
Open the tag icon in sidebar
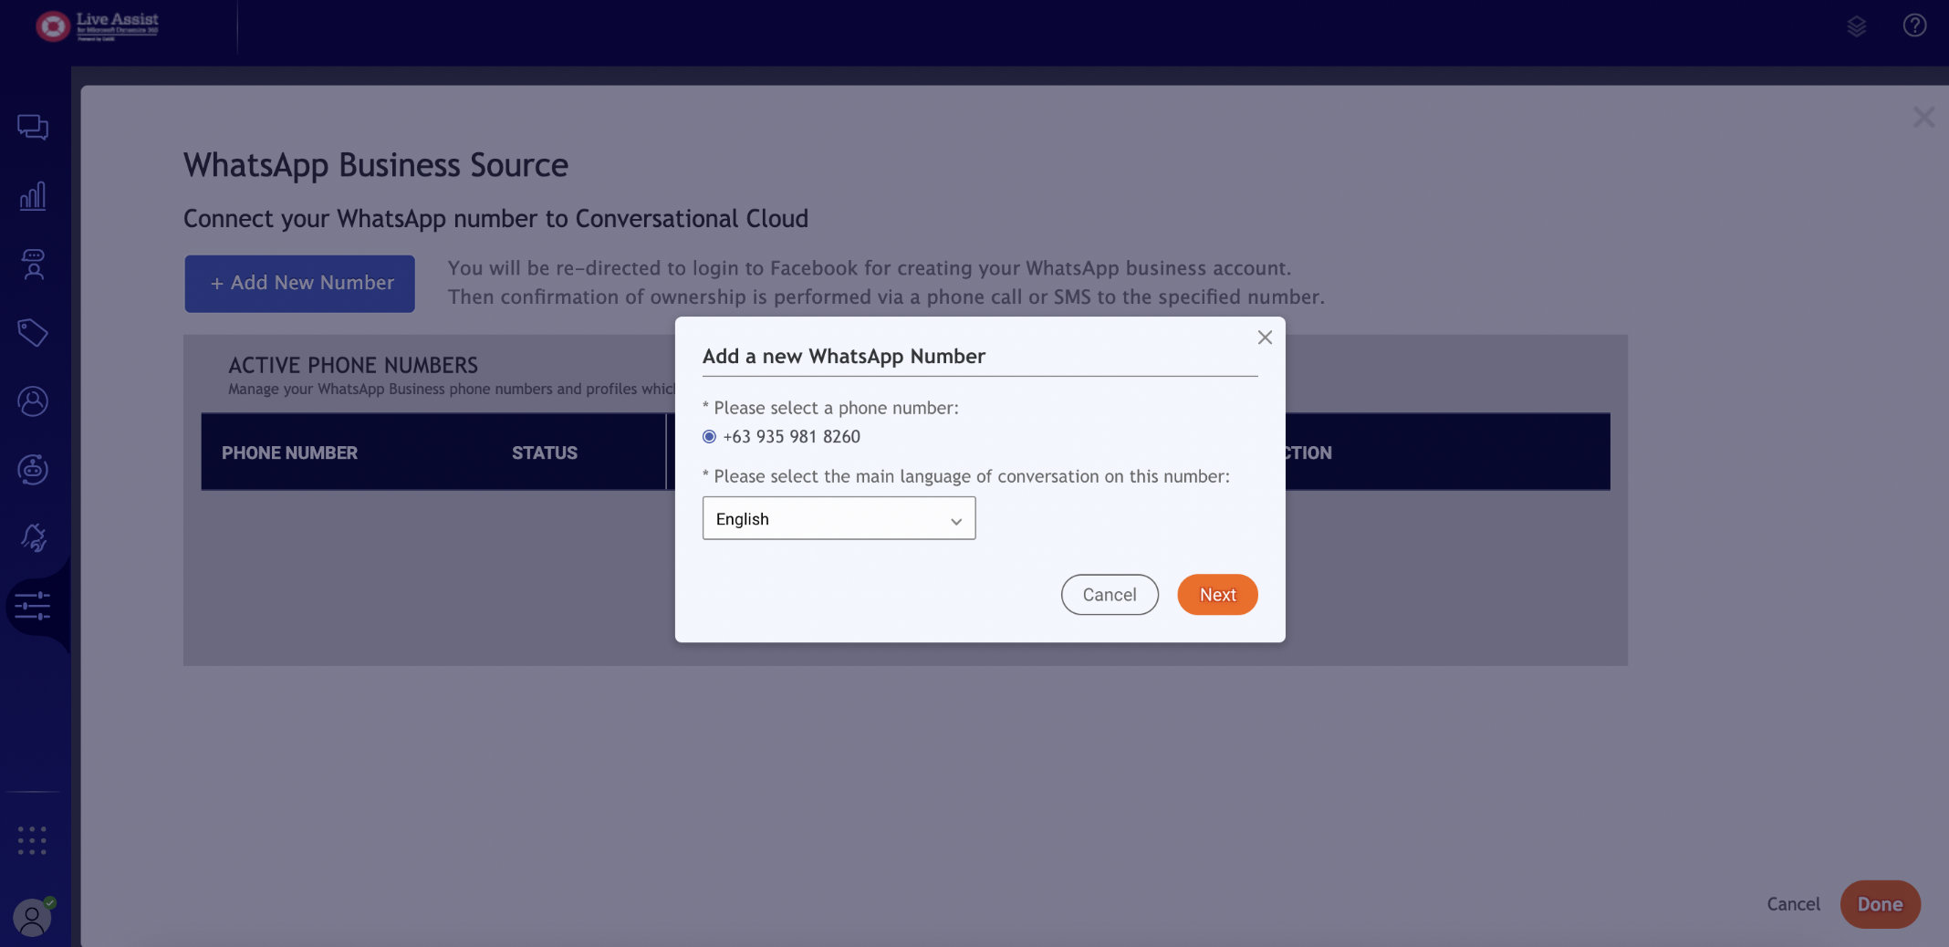tap(33, 332)
